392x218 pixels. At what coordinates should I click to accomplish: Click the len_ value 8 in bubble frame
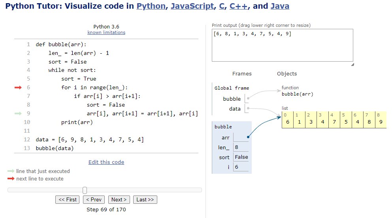[x=241, y=147]
